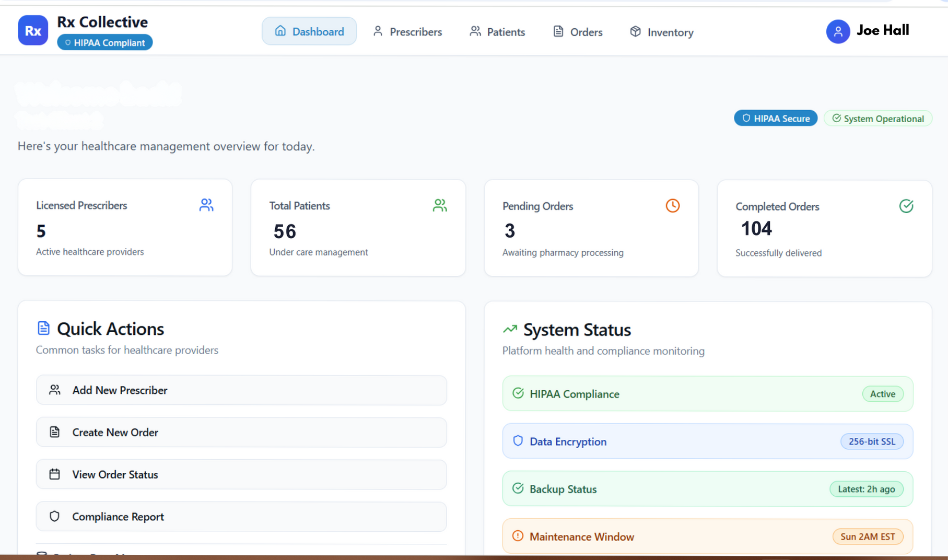This screenshot has width=948, height=560.
Task: Open View Order Status
Action: tap(241, 474)
